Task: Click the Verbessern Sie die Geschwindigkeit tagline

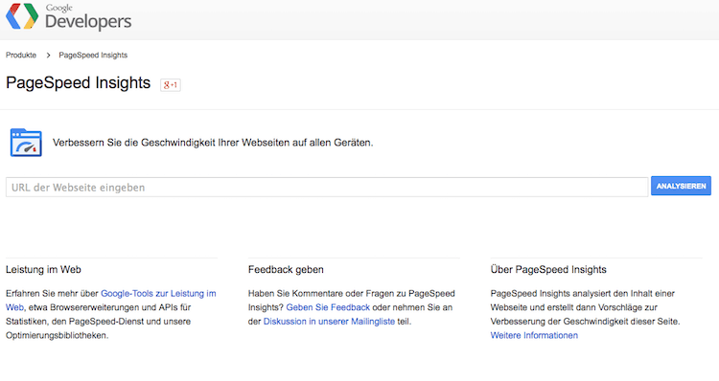Action: pyautogui.click(x=213, y=143)
